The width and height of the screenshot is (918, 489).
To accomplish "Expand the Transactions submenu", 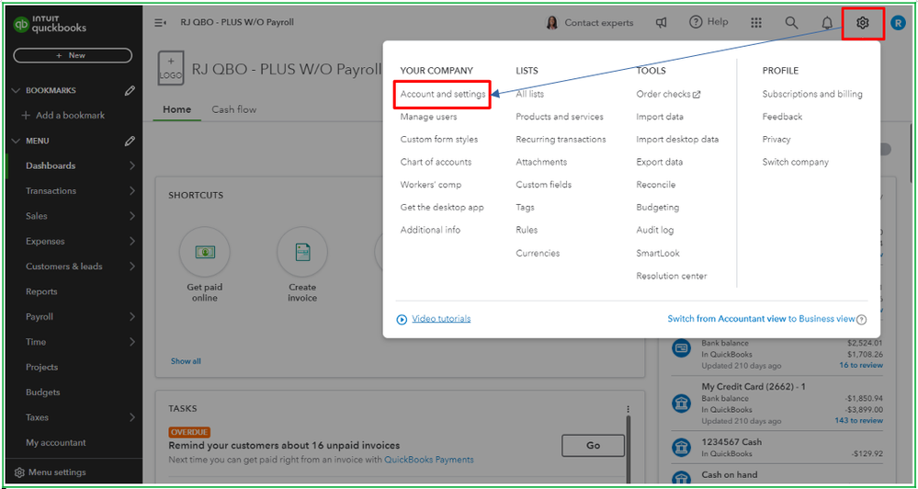I will coord(131,191).
